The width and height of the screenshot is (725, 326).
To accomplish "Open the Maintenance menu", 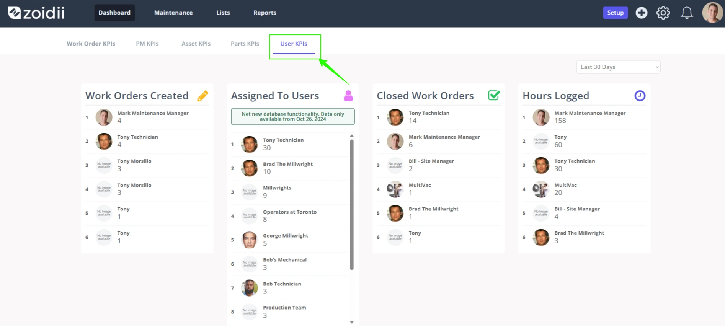I will coord(173,13).
